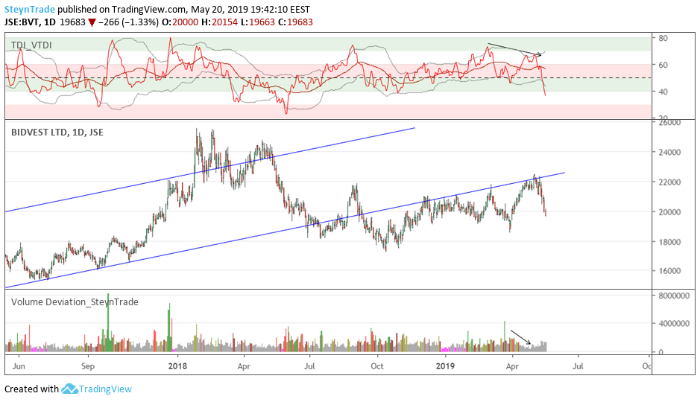Click the 22000 price axis label
700x402 pixels.
(x=669, y=182)
